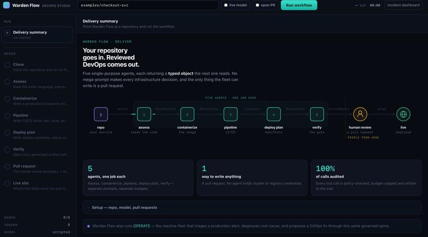Open the Deploy plan node in sidebar

[37, 135]
